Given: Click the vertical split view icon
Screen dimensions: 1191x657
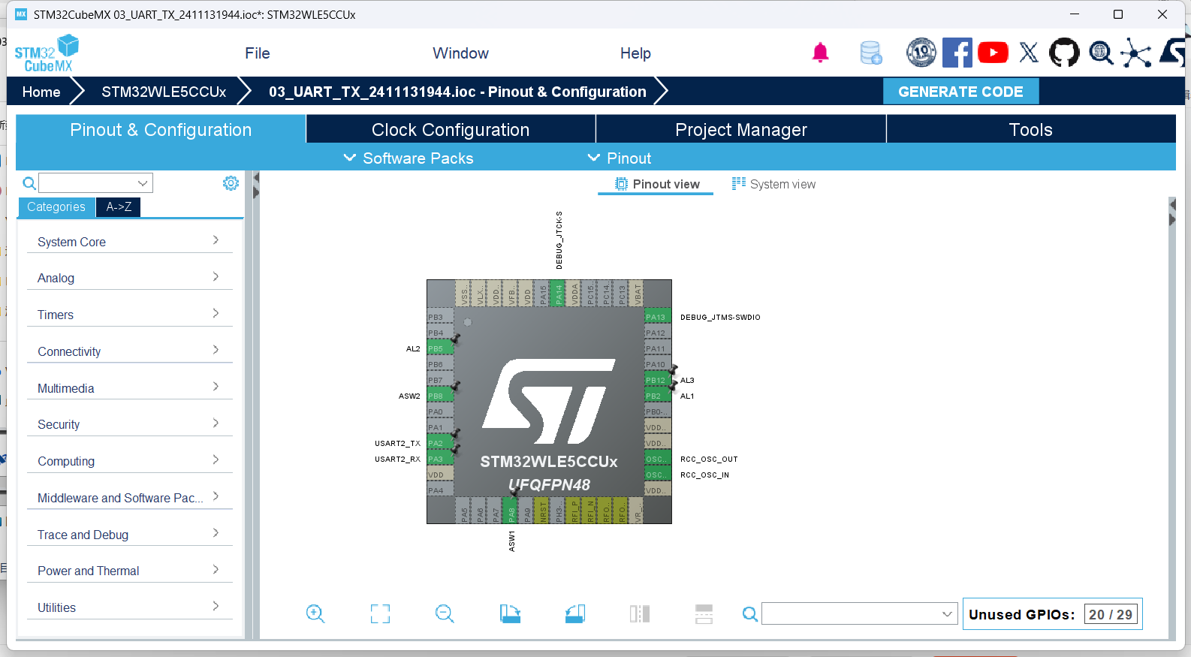Looking at the screenshot, I should coord(640,614).
